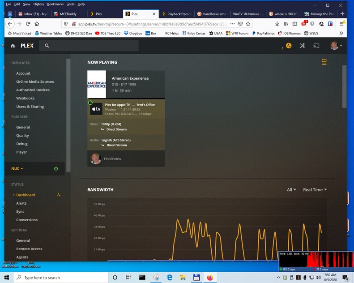The width and height of the screenshot is (354, 283).
Task: Open Firefox library icon
Action: [286, 24]
